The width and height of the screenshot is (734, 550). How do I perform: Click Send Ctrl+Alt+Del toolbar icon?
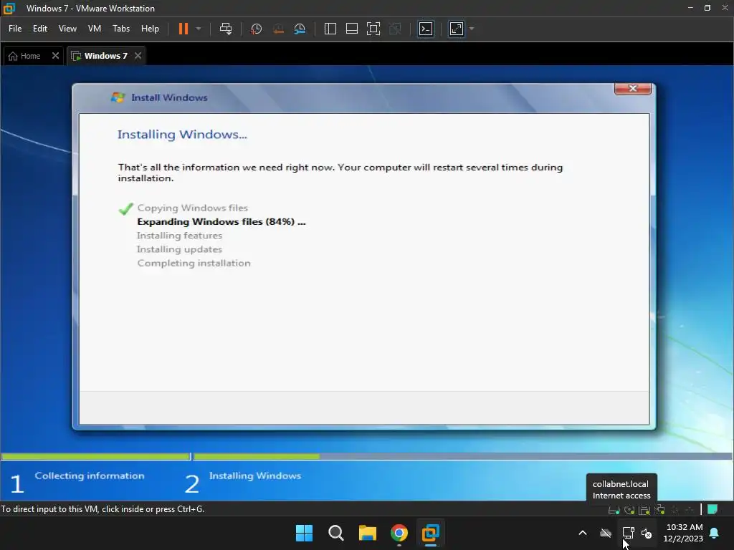pos(226,29)
